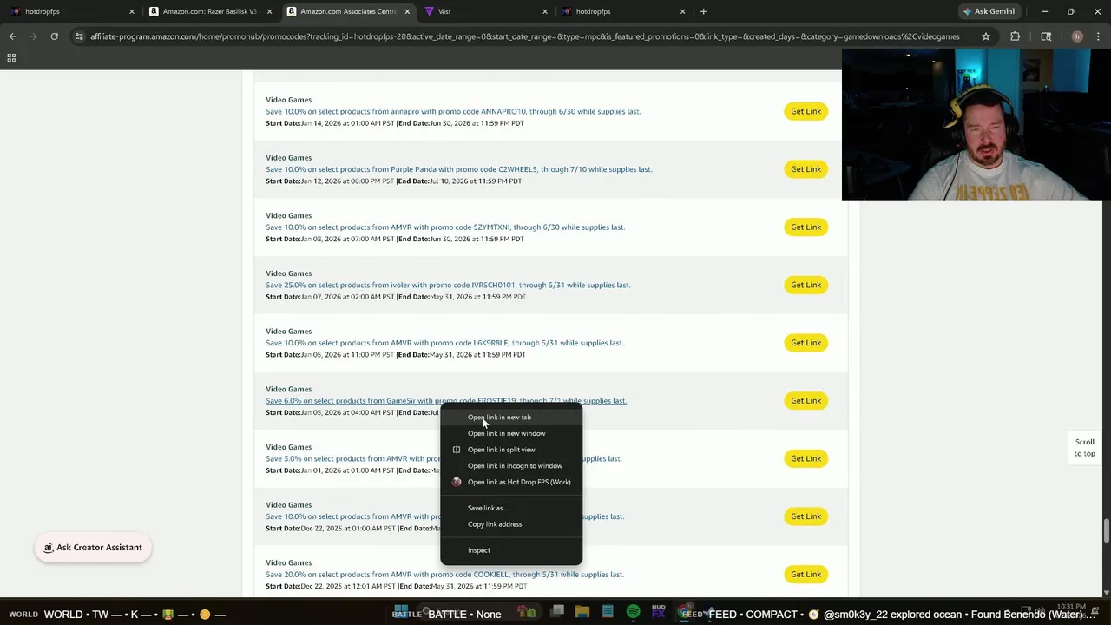1111x625 pixels.
Task: Choose Copy link address
Action: (x=511, y=524)
